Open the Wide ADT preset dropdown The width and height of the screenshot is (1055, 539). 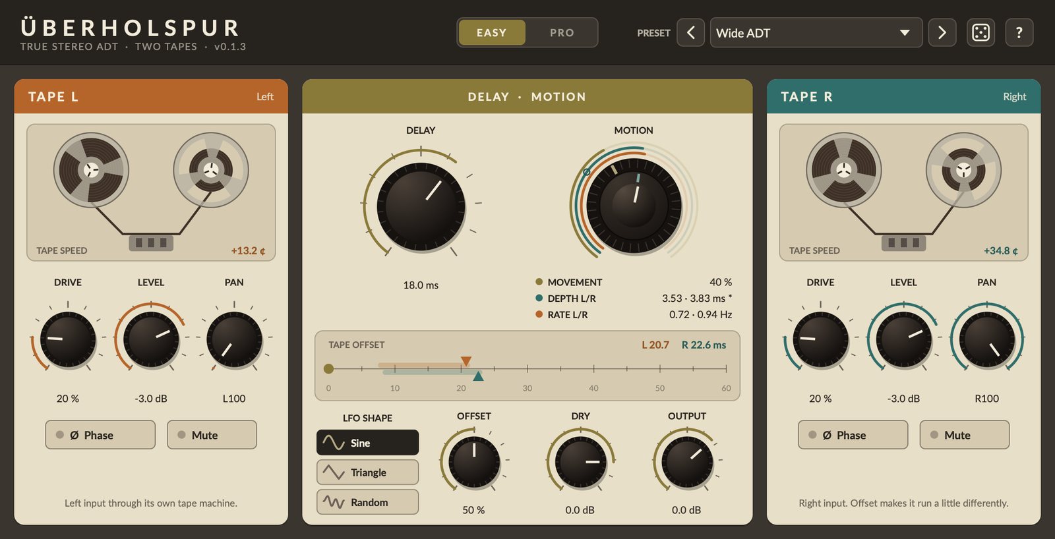coord(816,32)
